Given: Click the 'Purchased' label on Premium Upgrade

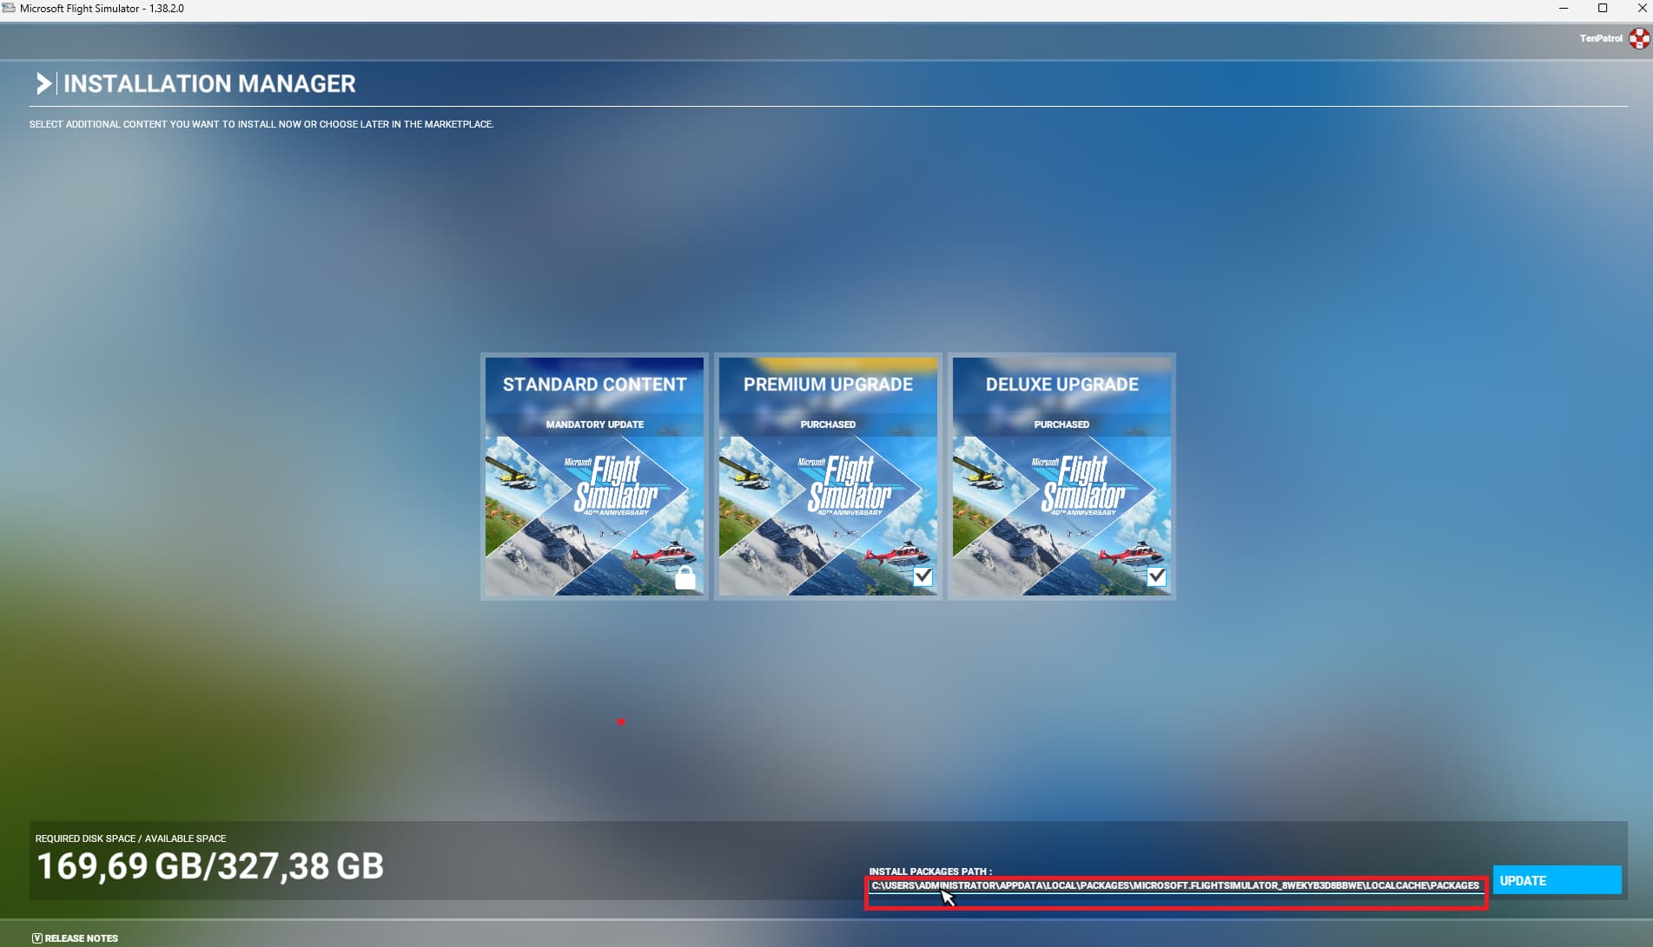Looking at the screenshot, I should click(828, 424).
